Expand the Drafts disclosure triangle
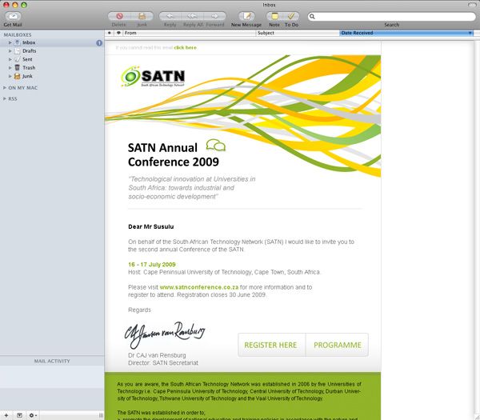The image size is (480, 420). pyautogui.click(x=10, y=51)
